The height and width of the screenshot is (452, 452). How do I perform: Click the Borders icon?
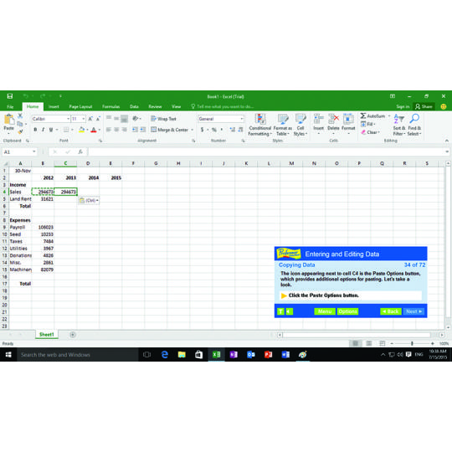tap(66, 130)
